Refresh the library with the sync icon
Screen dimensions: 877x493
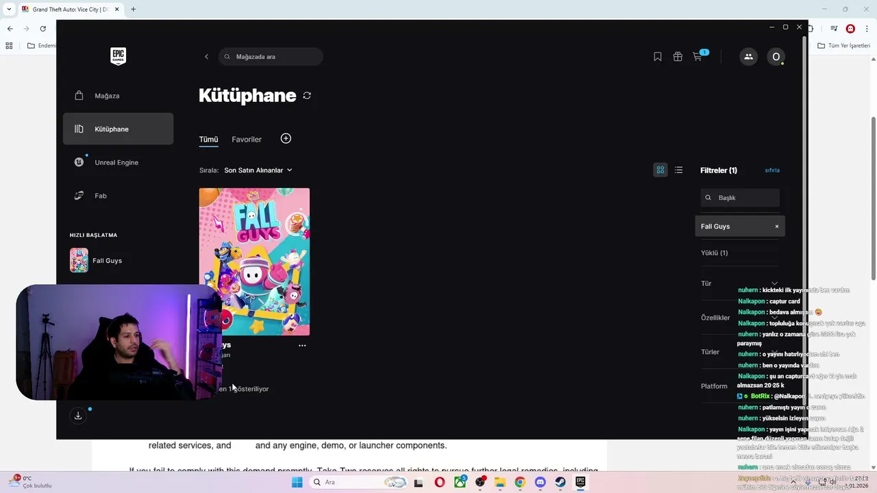pos(307,96)
